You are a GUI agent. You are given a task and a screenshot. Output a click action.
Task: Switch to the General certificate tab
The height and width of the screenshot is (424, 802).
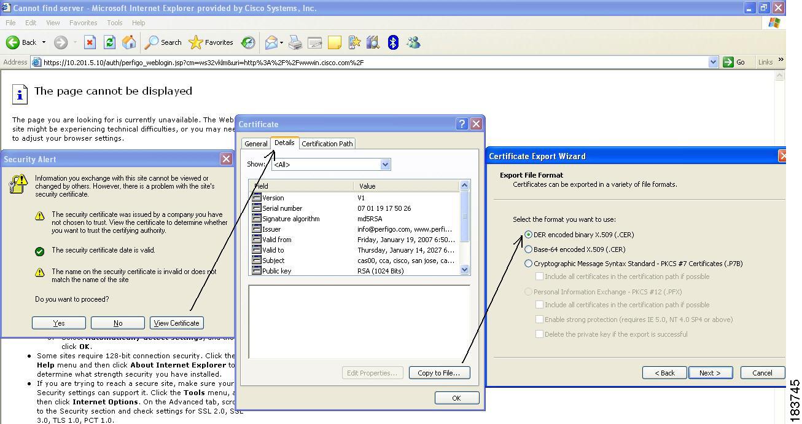click(x=255, y=144)
